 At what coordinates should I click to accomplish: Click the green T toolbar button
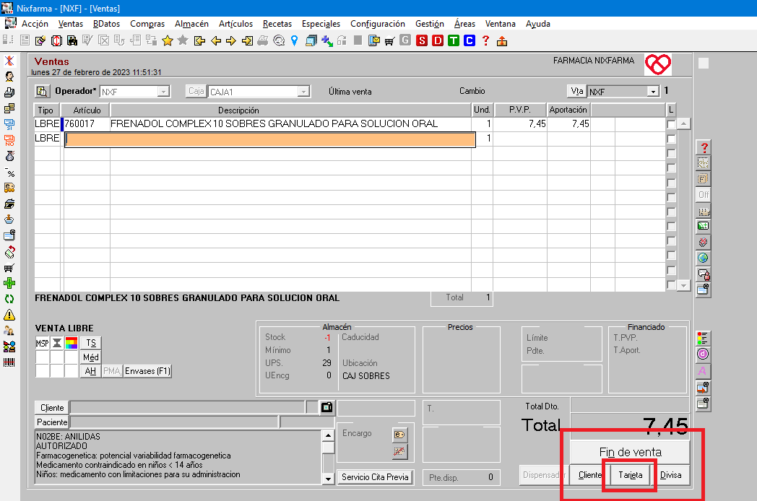click(x=454, y=41)
